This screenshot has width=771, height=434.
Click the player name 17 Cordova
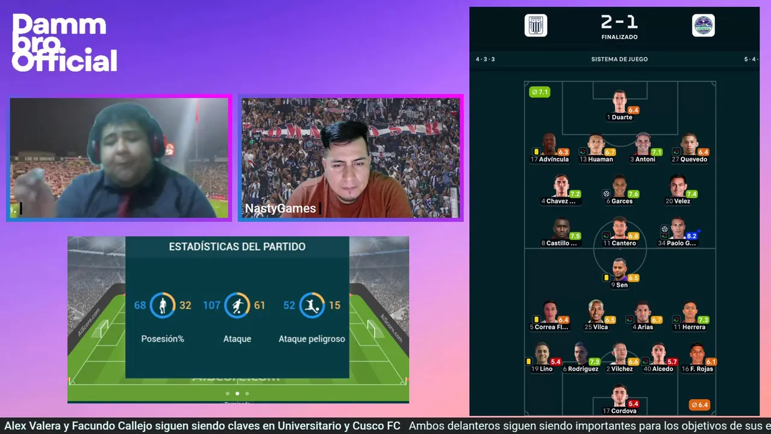tap(620, 411)
